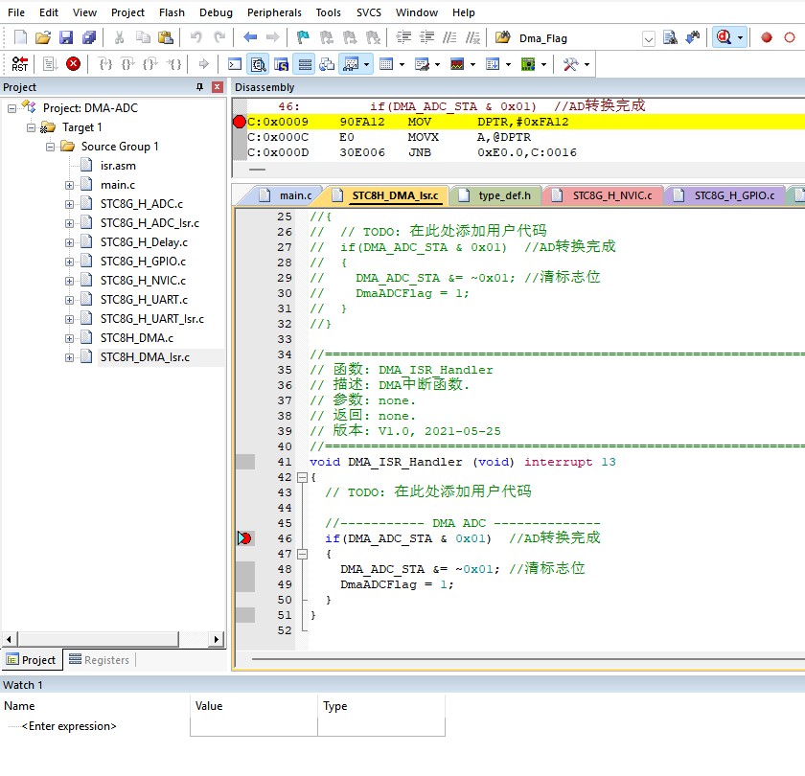Create a new file with New icon
Image resolution: width=805 pixels, height=776 pixels.
tap(20, 38)
